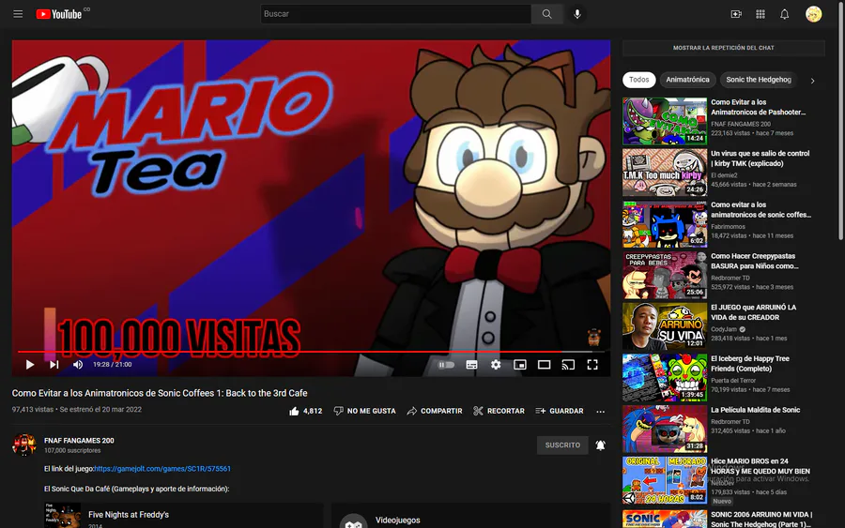Image resolution: width=845 pixels, height=528 pixels.
Task: Go to YouTube home logo
Action: coord(59,14)
